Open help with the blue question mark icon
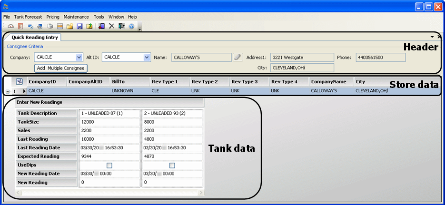Viewport: 445px width, 205px height. (x=131, y=26)
